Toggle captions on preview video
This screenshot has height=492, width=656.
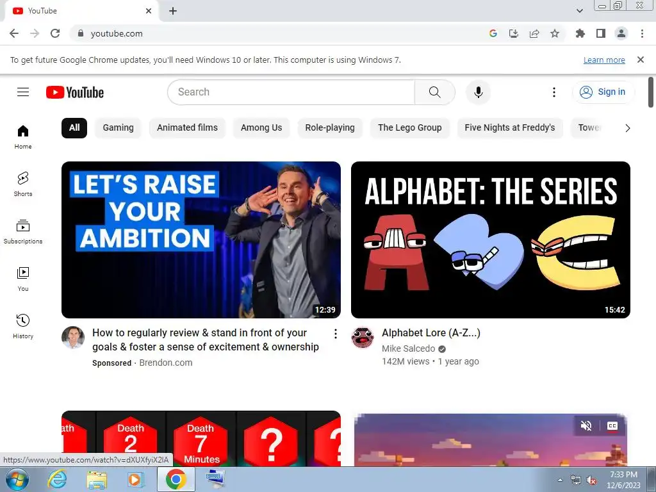click(612, 426)
